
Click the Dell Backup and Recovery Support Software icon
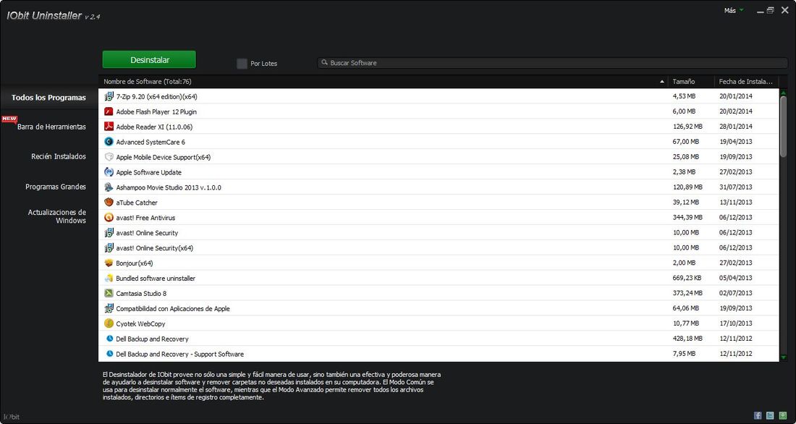[x=109, y=354]
